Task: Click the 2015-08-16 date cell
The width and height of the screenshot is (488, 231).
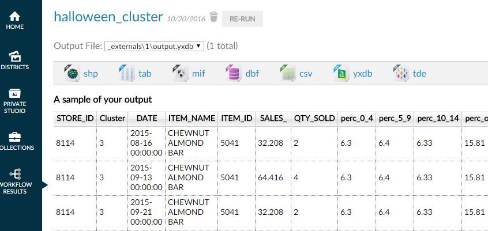Action: (147, 143)
